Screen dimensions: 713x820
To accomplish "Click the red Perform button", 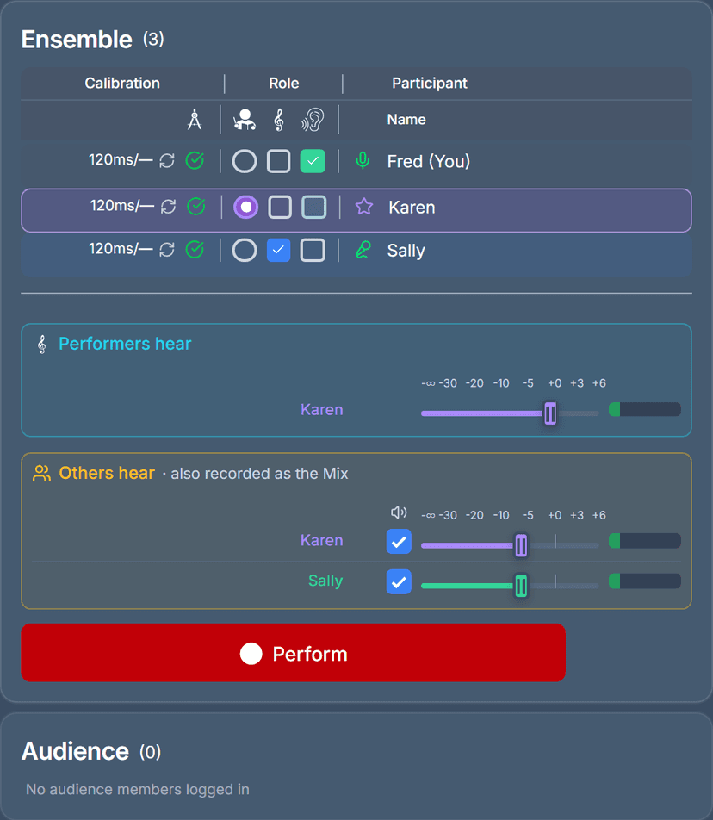I will point(294,653).
